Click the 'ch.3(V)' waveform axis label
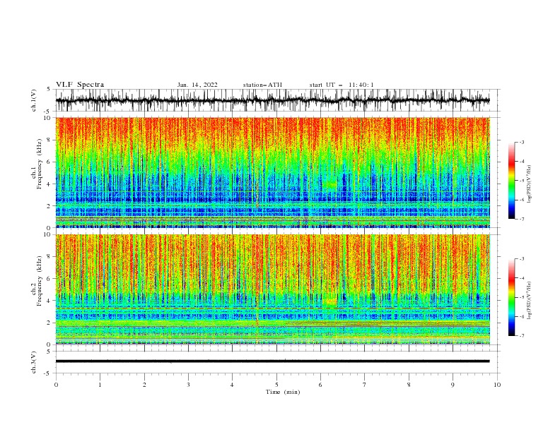The width and height of the screenshot is (560, 432). click(x=34, y=362)
